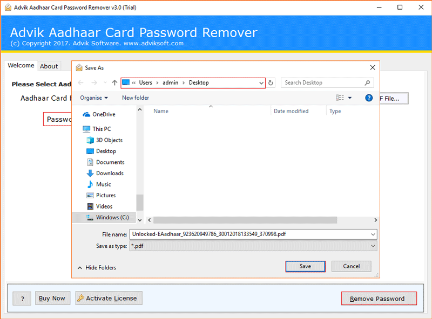This screenshot has width=432, height=319.
Task: Click the search magnifier icon
Action: [367, 82]
